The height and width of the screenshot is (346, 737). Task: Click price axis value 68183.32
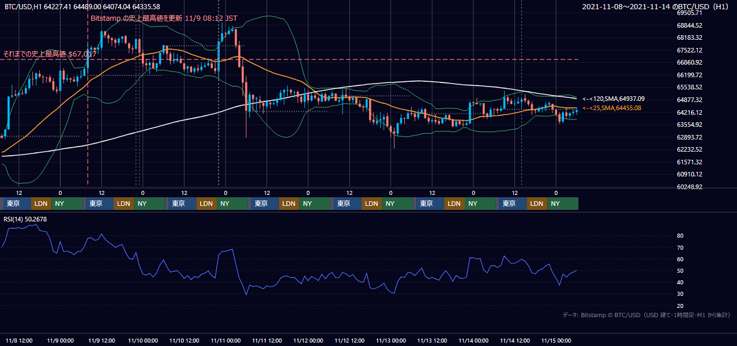click(x=689, y=37)
